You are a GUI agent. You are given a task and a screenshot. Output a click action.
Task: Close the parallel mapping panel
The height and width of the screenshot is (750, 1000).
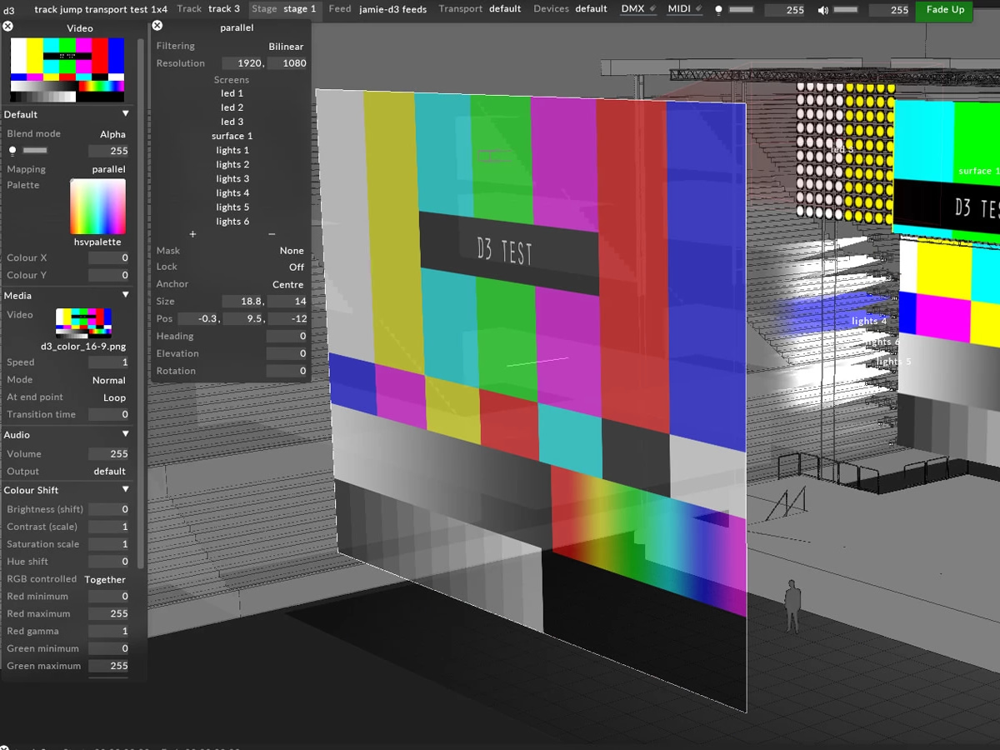point(157,26)
